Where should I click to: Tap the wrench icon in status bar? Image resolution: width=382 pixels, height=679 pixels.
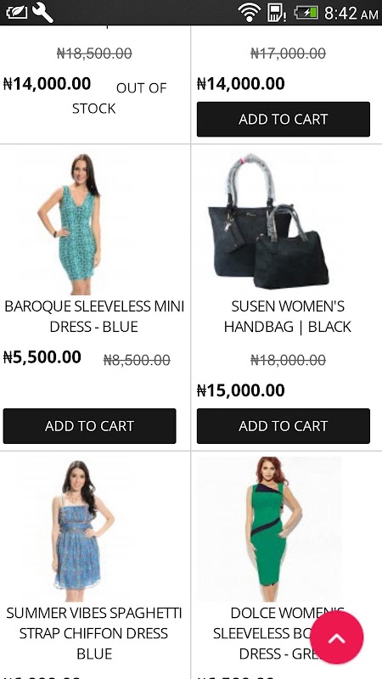click(42, 12)
